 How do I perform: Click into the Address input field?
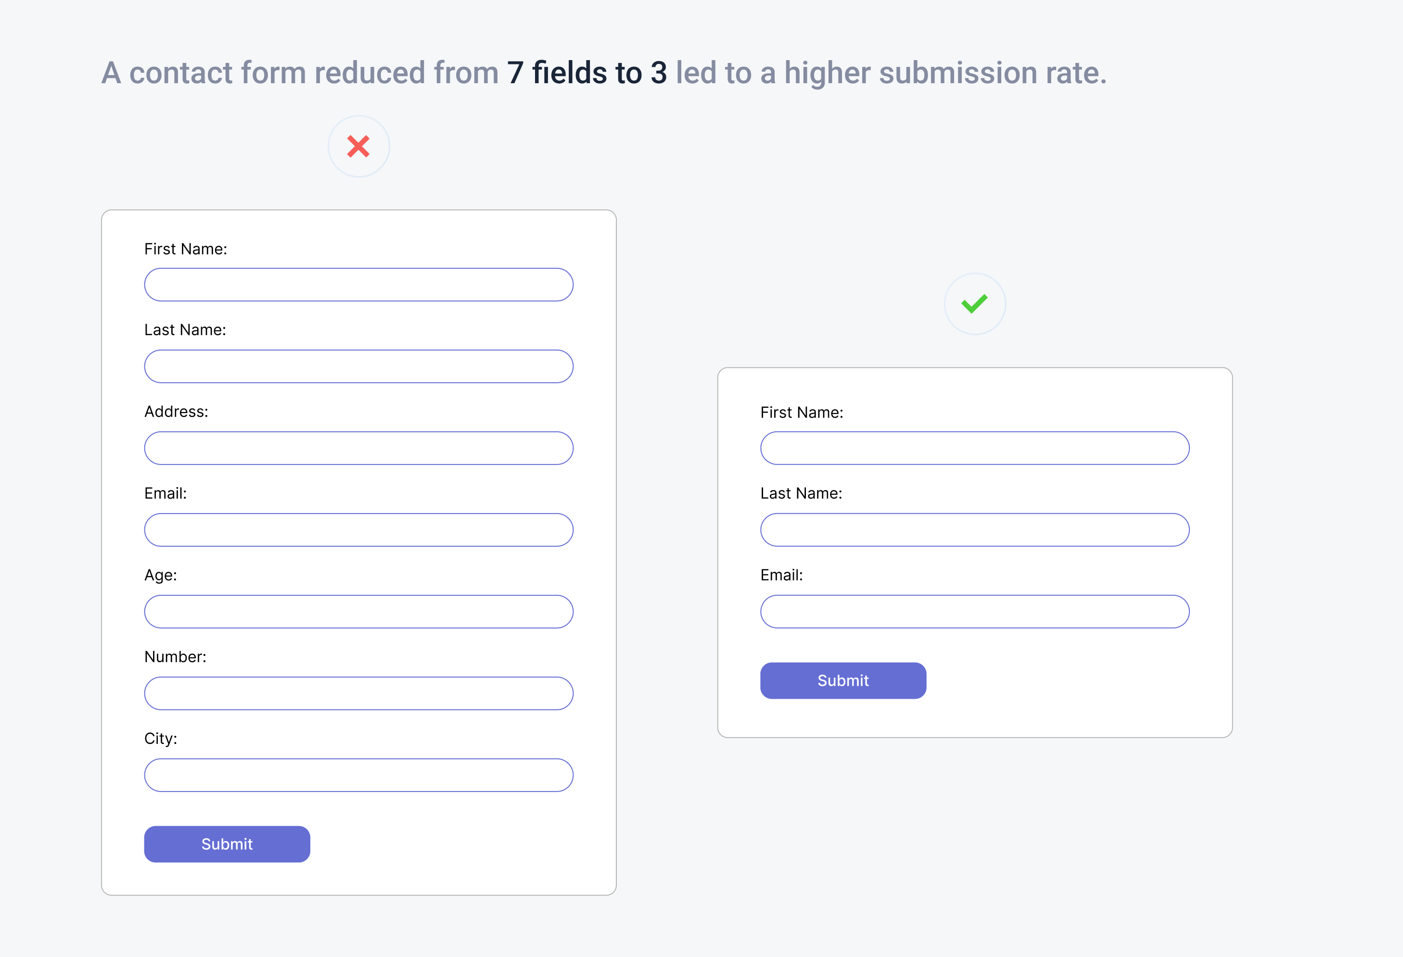[358, 448]
